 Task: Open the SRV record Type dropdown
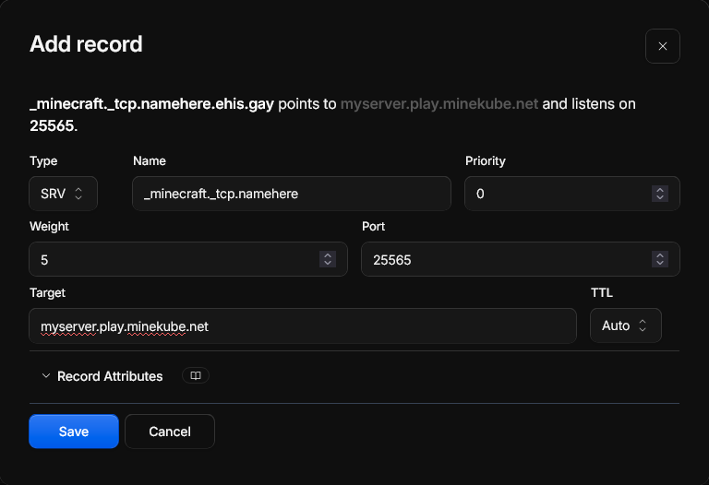64,194
